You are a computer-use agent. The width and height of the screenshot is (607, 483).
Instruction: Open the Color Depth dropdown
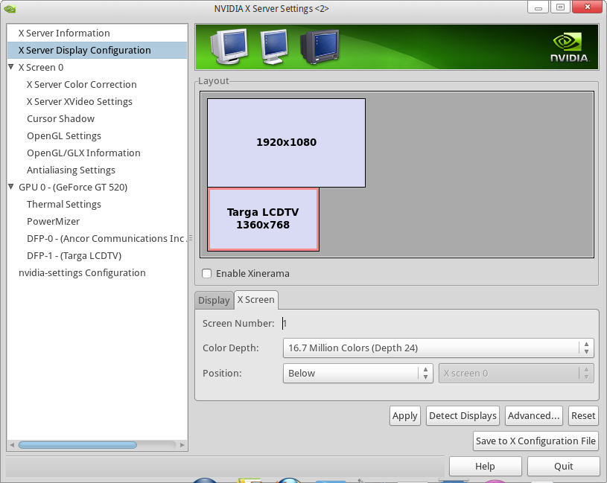438,348
